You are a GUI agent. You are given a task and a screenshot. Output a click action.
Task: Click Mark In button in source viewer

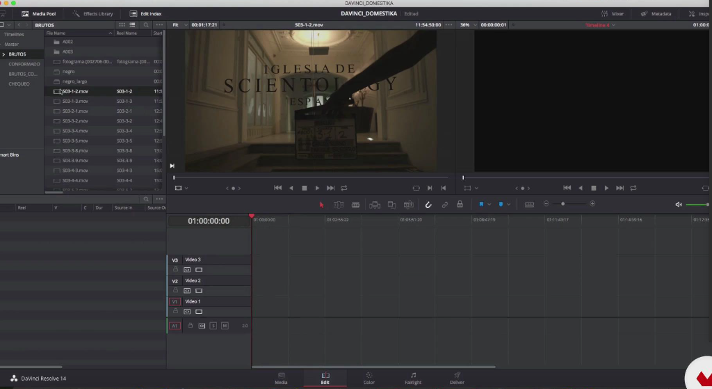pos(430,188)
